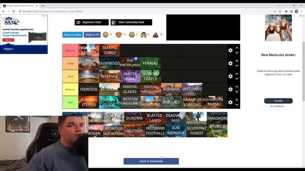Select the Thousand Needles tile
Viewport: 305px width, 171px height.
point(89,50)
